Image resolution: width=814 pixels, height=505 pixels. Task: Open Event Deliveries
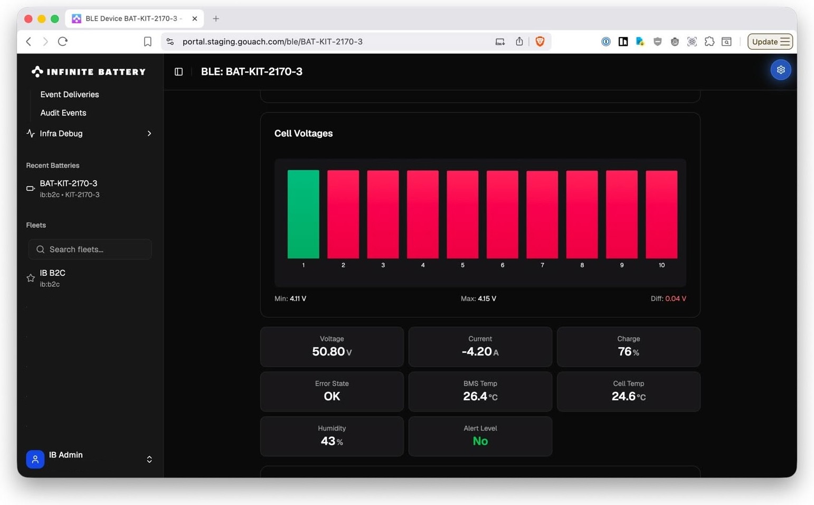coord(70,95)
